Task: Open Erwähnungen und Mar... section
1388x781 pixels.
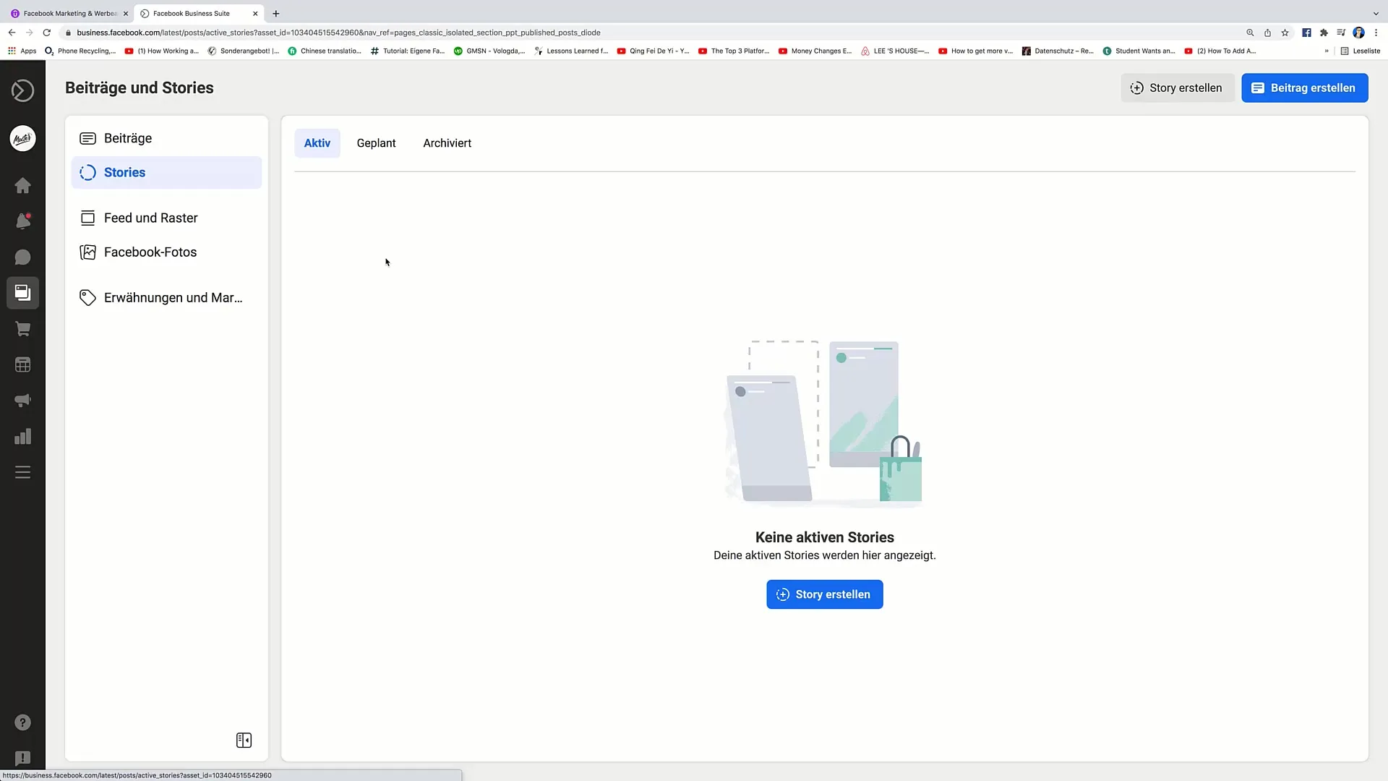Action: coord(173,296)
